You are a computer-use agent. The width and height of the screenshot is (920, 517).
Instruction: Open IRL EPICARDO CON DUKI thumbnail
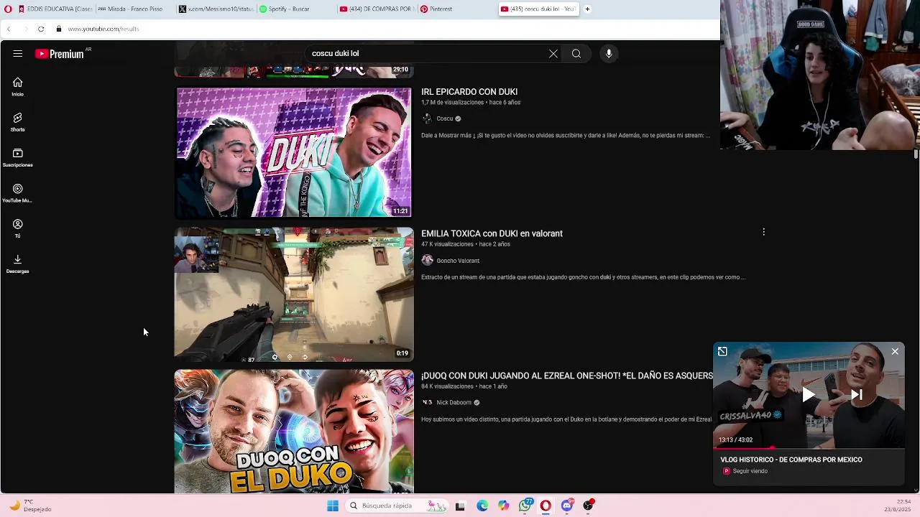(294, 152)
